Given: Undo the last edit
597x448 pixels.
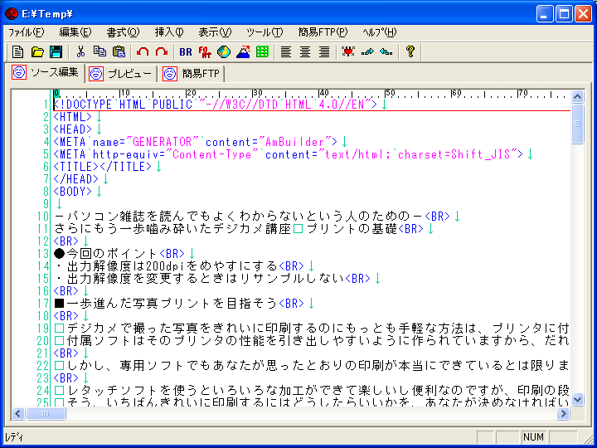Looking at the screenshot, I should pos(143,51).
